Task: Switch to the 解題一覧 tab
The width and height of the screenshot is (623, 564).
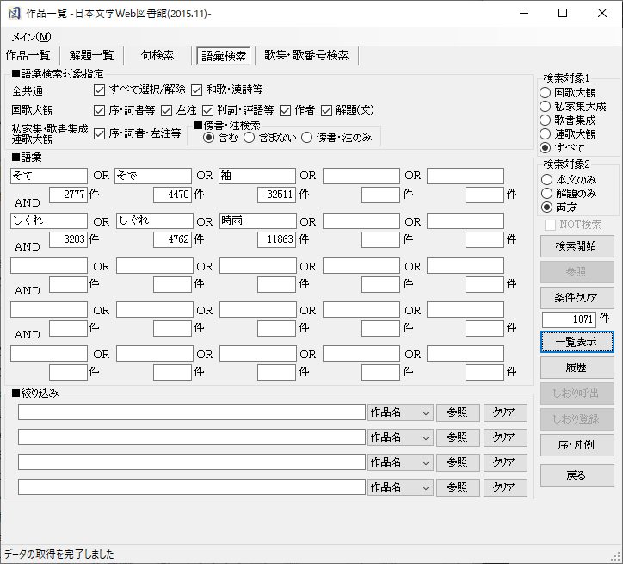Action: (x=92, y=55)
